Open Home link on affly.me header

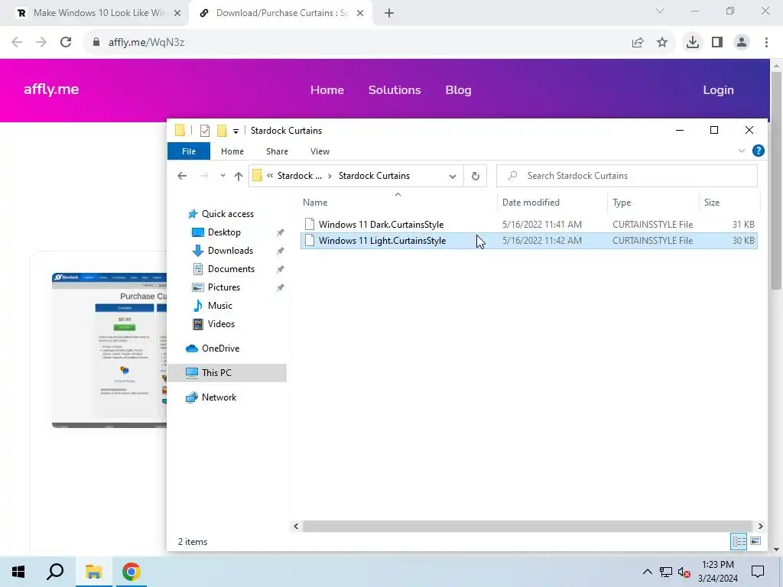click(x=327, y=90)
